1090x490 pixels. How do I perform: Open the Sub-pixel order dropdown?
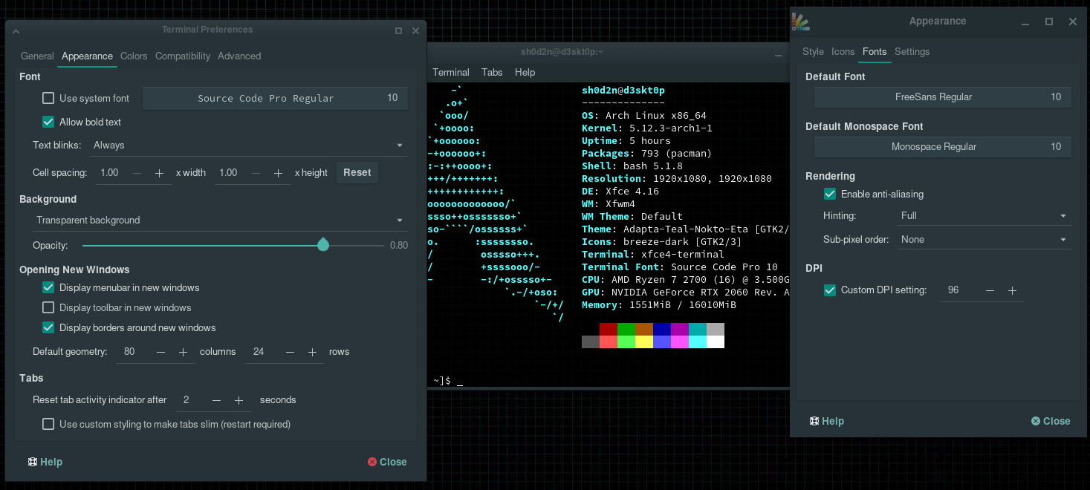point(984,240)
